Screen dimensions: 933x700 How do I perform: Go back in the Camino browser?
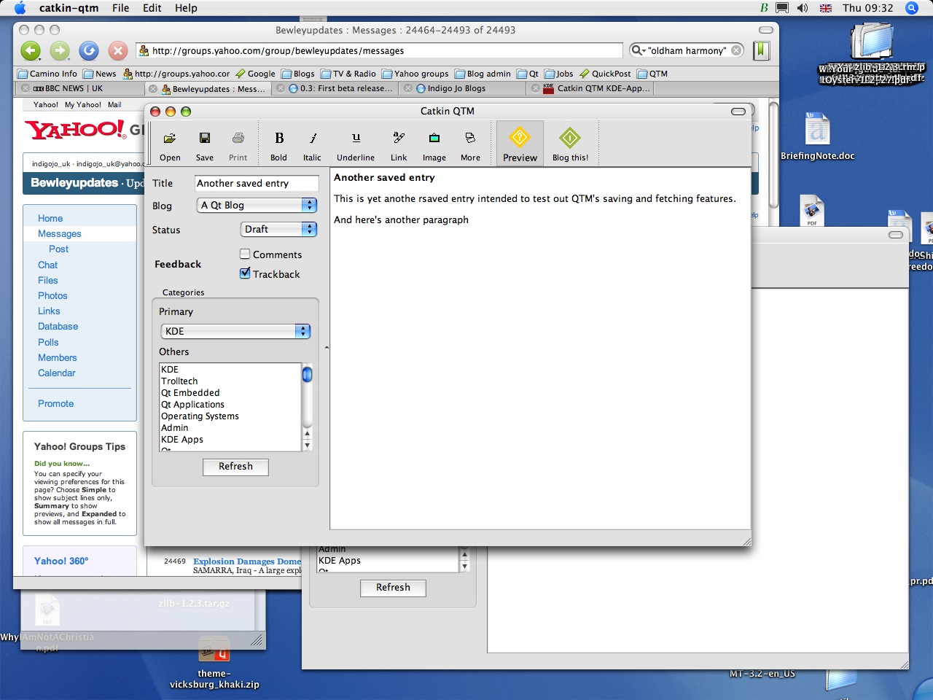coord(31,50)
